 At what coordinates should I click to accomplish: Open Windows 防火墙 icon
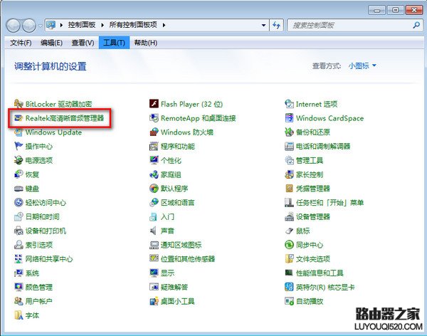click(x=154, y=132)
